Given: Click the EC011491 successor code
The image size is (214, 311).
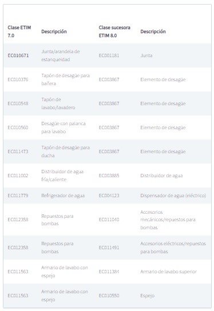Looking at the screenshot, I should 109,248.
